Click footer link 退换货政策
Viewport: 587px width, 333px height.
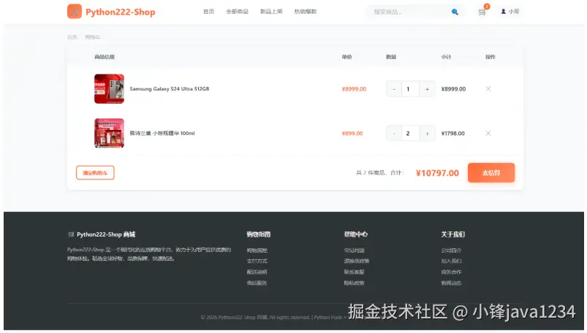click(357, 261)
